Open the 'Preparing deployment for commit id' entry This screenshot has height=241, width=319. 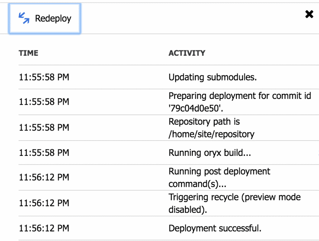point(240,96)
